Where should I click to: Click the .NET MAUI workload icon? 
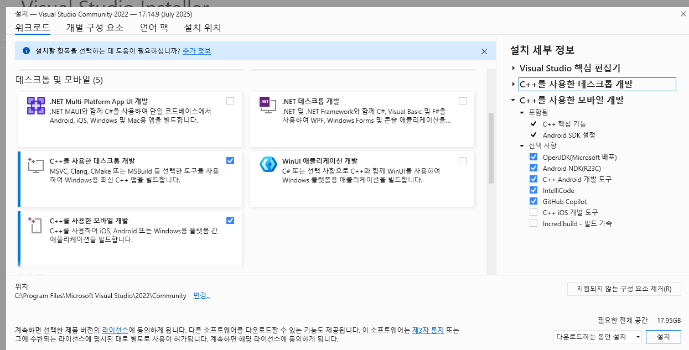[36, 106]
